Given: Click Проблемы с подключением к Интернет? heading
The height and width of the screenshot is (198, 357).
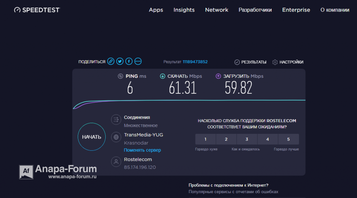Looking at the screenshot, I should [x=228, y=185].
